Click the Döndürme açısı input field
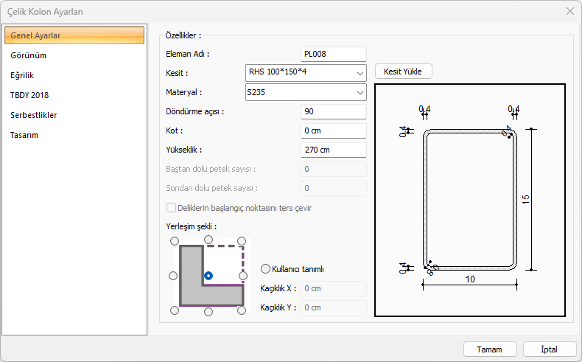This screenshot has height=362, width=582. point(333,112)
